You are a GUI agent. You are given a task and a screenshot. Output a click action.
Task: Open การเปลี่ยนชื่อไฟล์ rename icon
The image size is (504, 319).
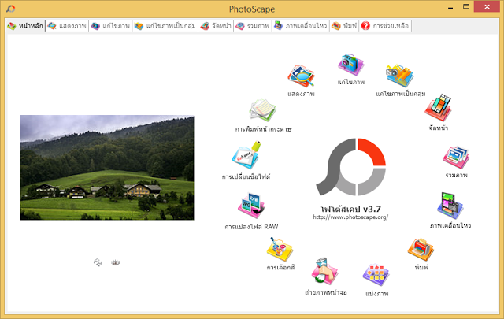pos(246,155)
